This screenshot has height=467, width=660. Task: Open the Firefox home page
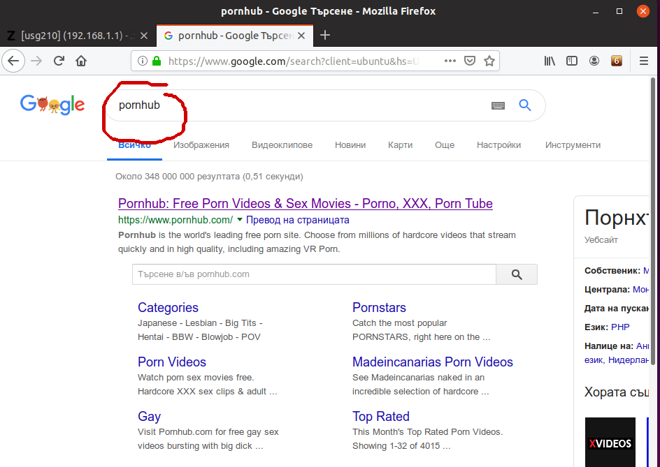coord(81,61)
